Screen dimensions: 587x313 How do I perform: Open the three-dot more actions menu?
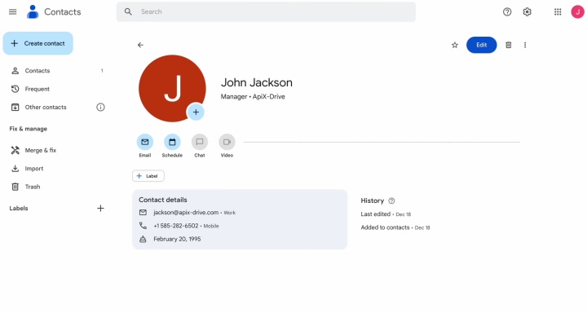click(525, 45)
